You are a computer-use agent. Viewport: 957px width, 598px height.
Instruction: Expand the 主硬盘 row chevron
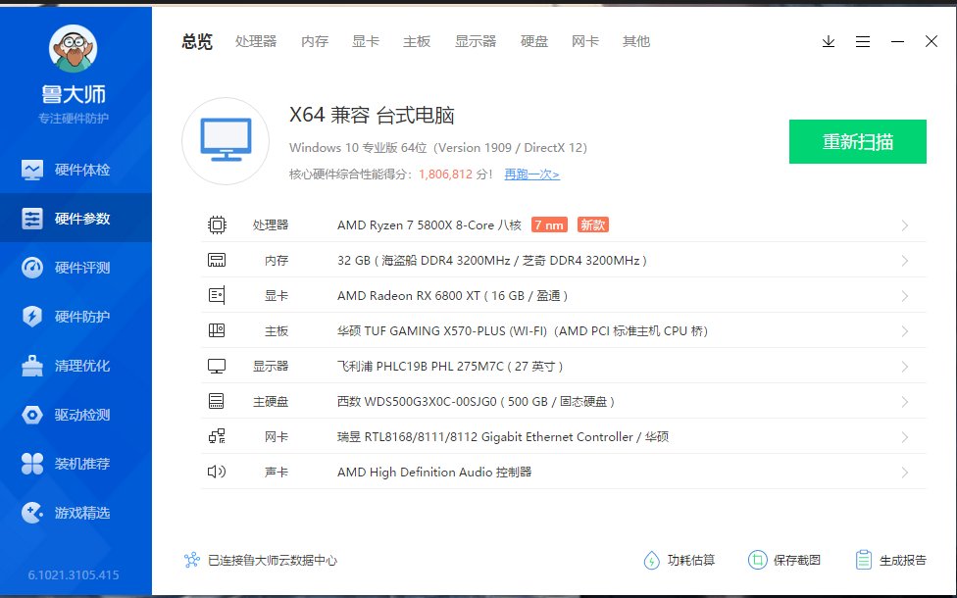click(x=904, y=402)
